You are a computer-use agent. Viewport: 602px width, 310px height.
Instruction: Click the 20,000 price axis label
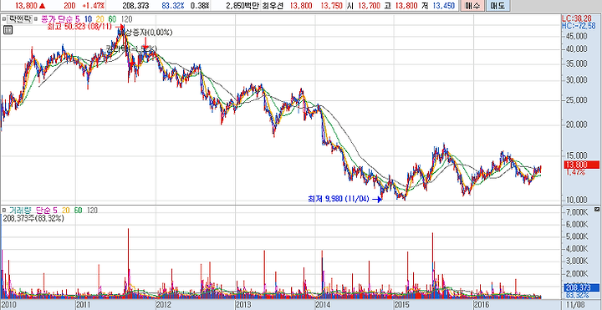point(577,125)
